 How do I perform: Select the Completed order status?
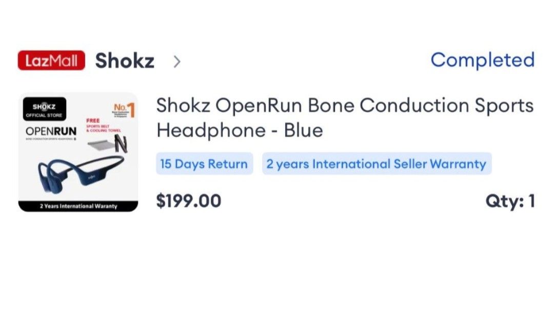pos(483,60)
